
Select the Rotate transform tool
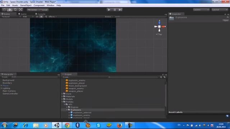tap(15, 10)
